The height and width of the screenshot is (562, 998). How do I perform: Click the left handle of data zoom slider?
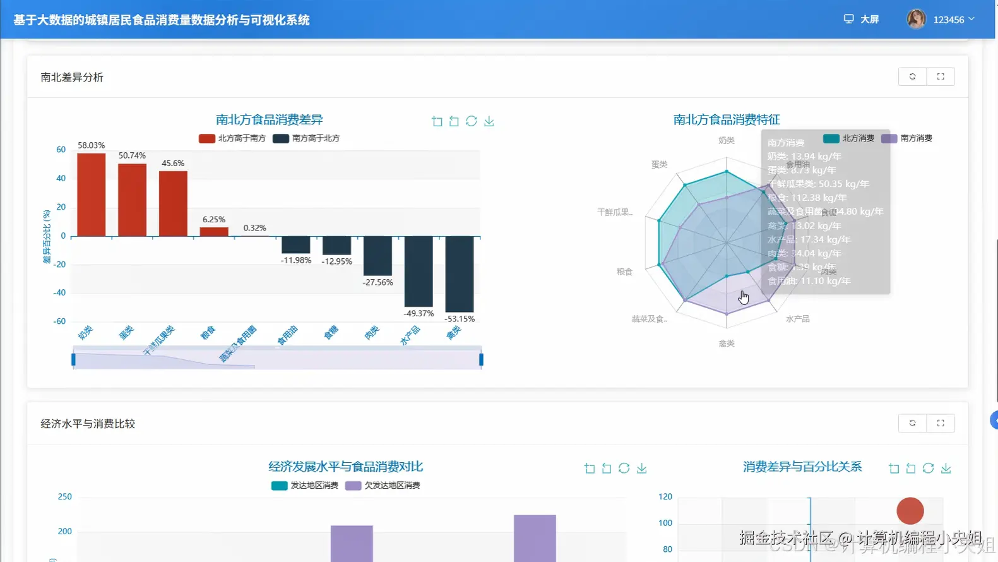(x=73, y=359)
